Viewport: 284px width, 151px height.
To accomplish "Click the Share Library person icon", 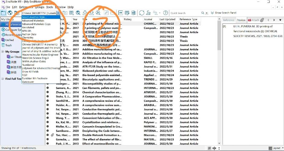I will 149,13.
